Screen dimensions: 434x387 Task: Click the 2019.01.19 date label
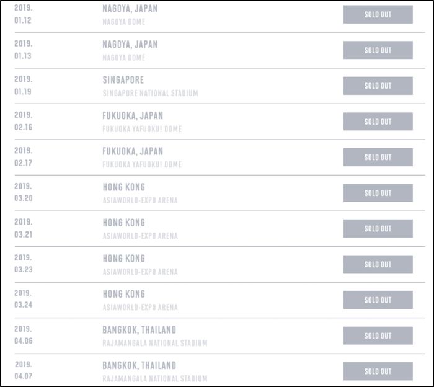click(x=23, y=86)
